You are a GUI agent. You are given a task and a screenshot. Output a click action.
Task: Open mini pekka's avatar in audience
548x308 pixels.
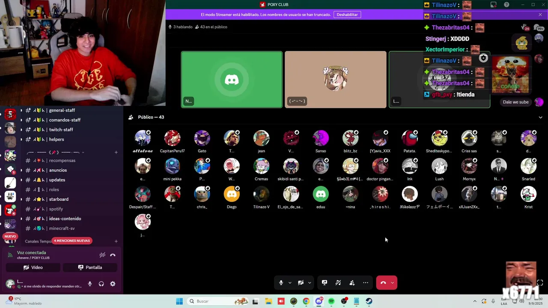(172, 166)
